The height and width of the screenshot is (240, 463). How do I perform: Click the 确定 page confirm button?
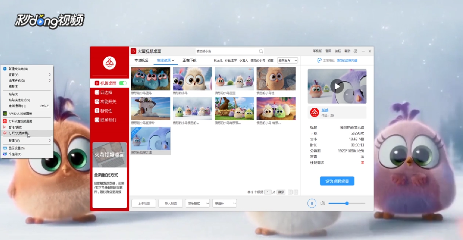point(281,192)
